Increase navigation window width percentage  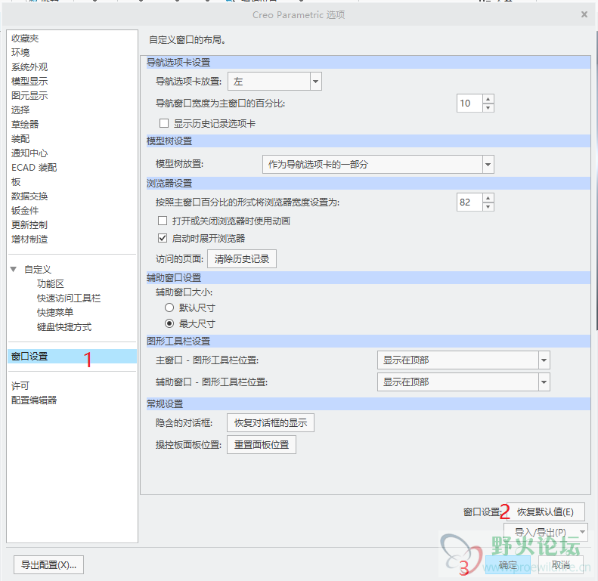(x=488, y=99)
